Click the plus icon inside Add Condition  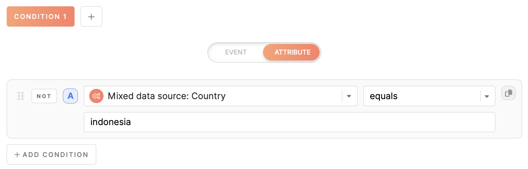(x=17, y=155)
